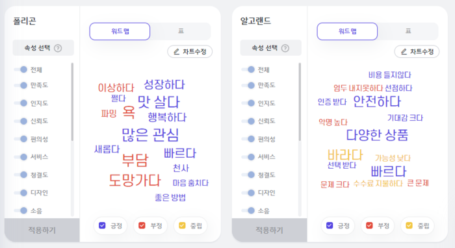Toggle 만족도 switch in 폴리곤 panel
Viewport: 455px width, 248px height.
(x=21, y=85)
